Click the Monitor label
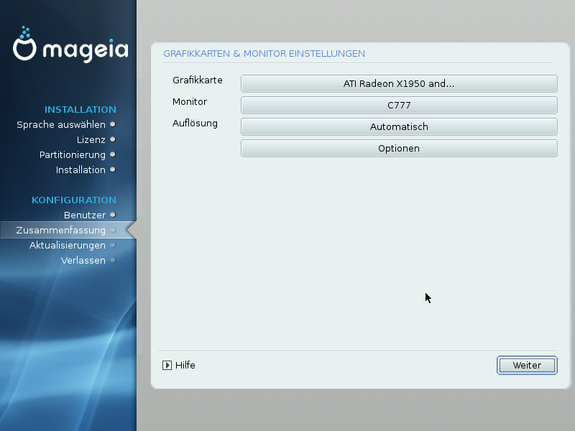Image resolution: width=575 pixels, height=431 pixels. pyautogui.click(x=190, y=101)
